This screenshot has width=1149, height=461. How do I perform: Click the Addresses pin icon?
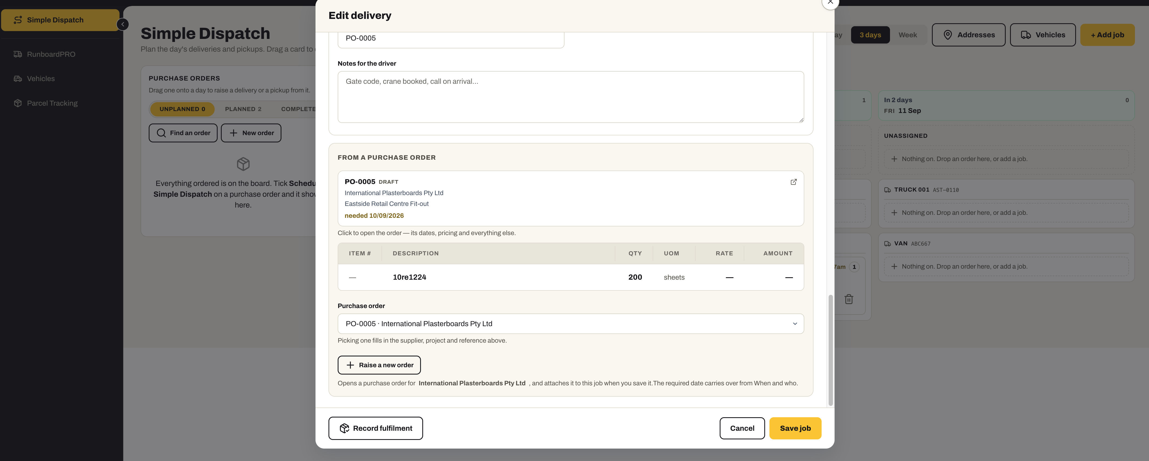[947, 35]
